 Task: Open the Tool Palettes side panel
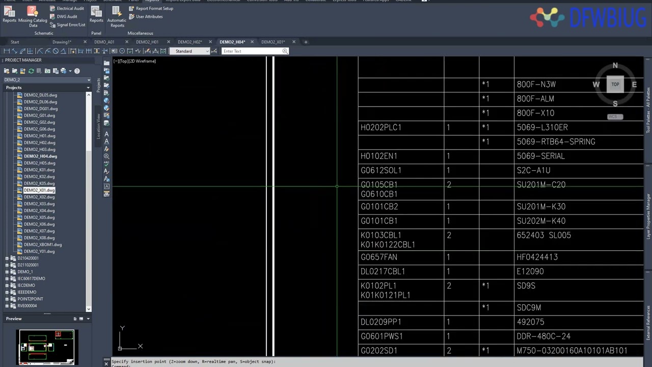[x=648, y=110]
